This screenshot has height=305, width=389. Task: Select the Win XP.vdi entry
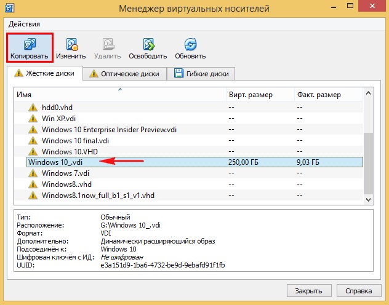[x=188, y=119]
